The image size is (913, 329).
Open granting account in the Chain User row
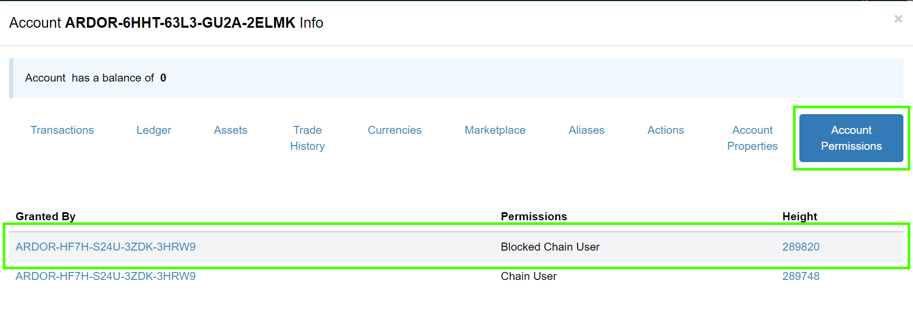(106, 276)
